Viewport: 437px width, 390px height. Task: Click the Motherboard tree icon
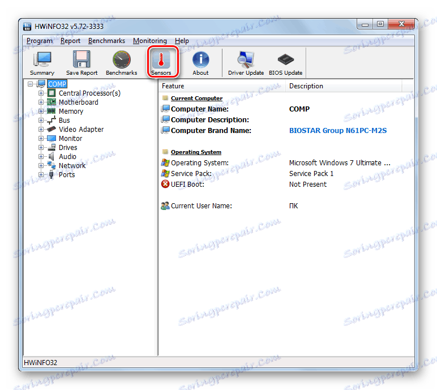point(52,102)
